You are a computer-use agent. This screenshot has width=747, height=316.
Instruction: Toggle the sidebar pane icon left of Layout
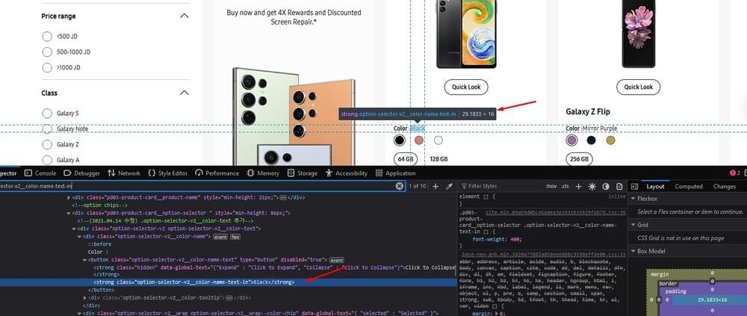point(633,186)
